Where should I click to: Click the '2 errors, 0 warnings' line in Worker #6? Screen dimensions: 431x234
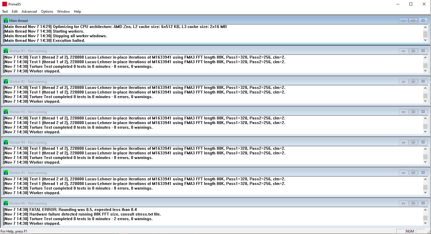78,219
